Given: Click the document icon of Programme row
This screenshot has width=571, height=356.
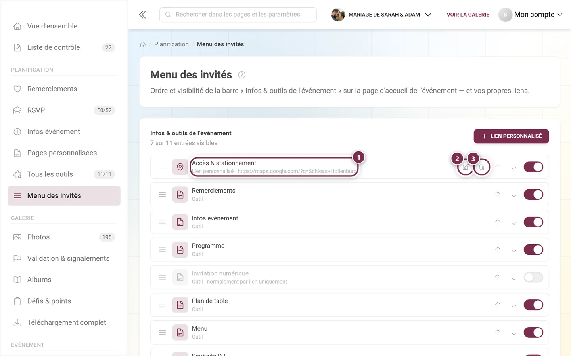Looking at the screenshot, I should [x=180, y=250].
